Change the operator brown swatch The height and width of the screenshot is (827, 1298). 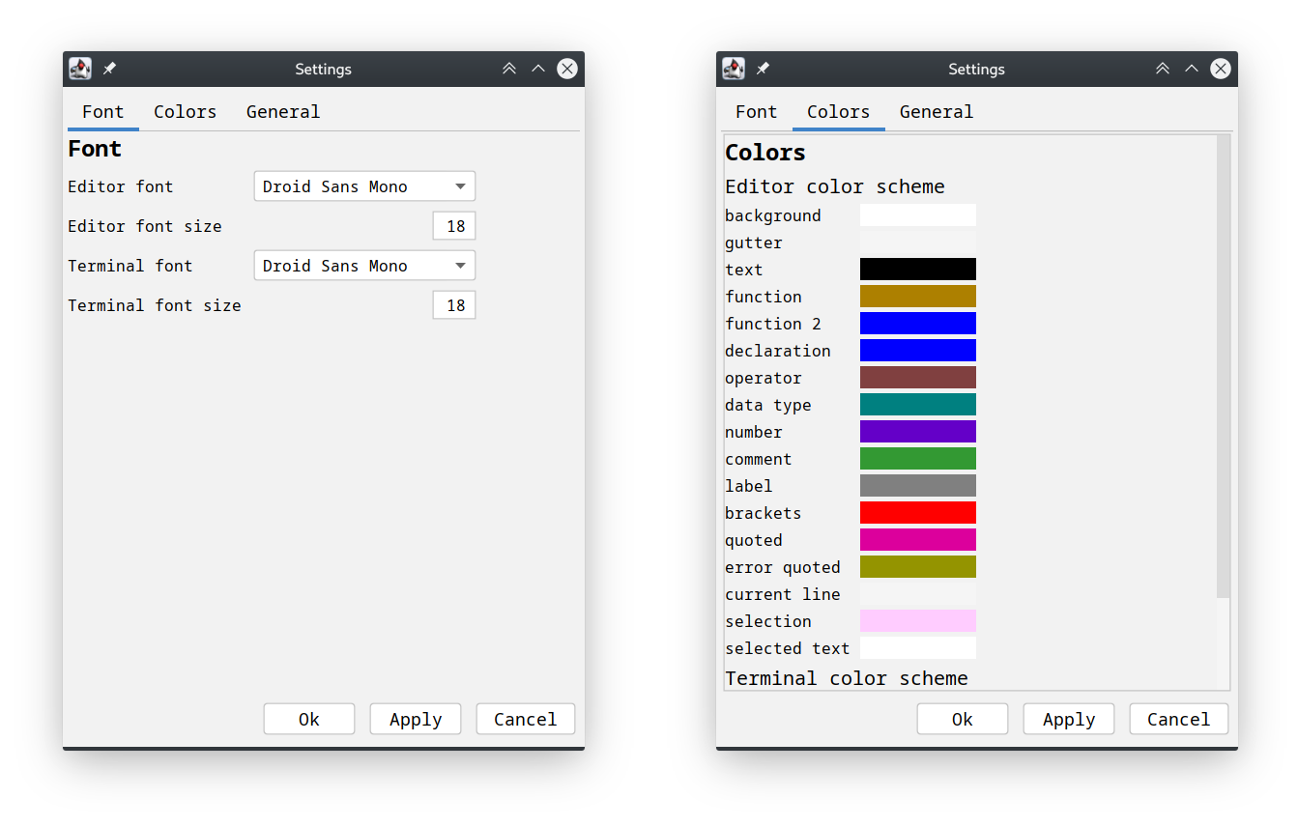918,378
